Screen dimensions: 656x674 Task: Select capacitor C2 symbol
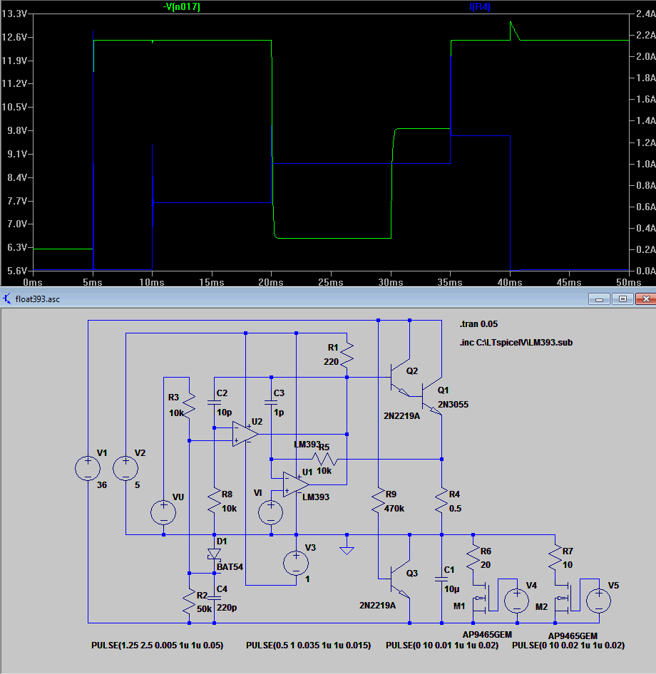coord(214,403)
